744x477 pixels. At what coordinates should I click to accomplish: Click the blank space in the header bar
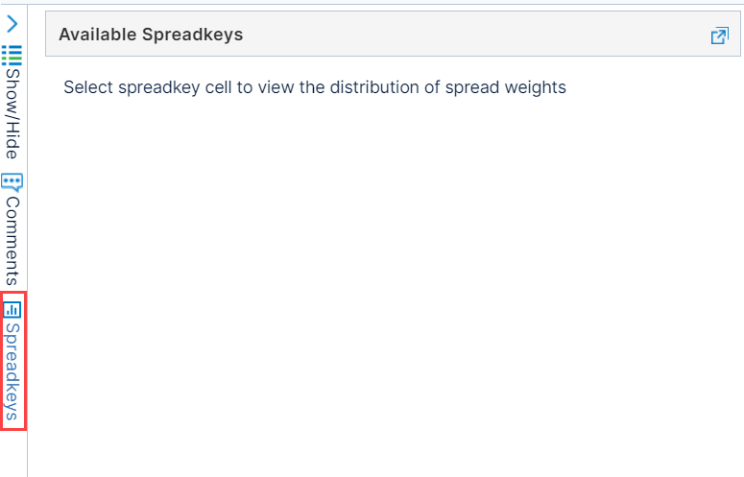[x=474, y=35]
